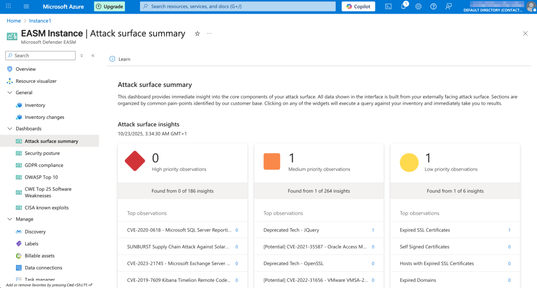Close the EASM Instance blade
Image resolution: width=537 pixels, height=288 pixels.
(x=525, y=33)
